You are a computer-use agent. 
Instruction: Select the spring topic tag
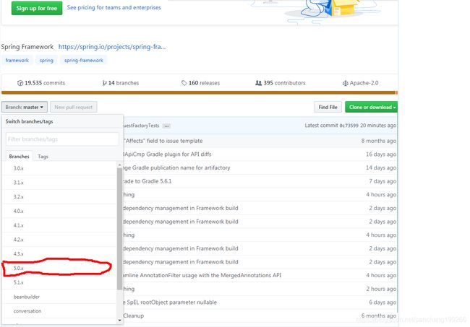46,60
